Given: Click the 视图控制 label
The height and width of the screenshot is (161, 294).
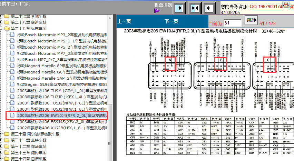Looking at the screenshot, I should click(x=163, y=5).
